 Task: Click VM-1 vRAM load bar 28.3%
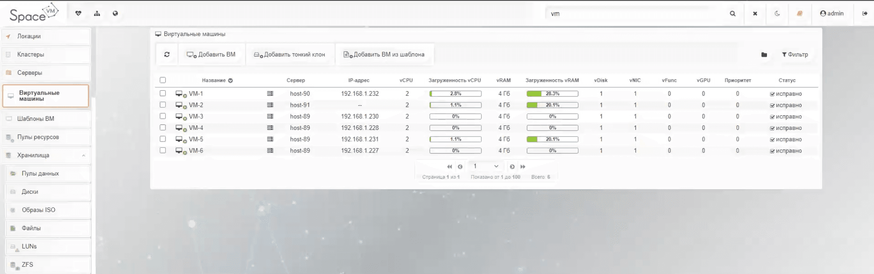coord(552,94)
